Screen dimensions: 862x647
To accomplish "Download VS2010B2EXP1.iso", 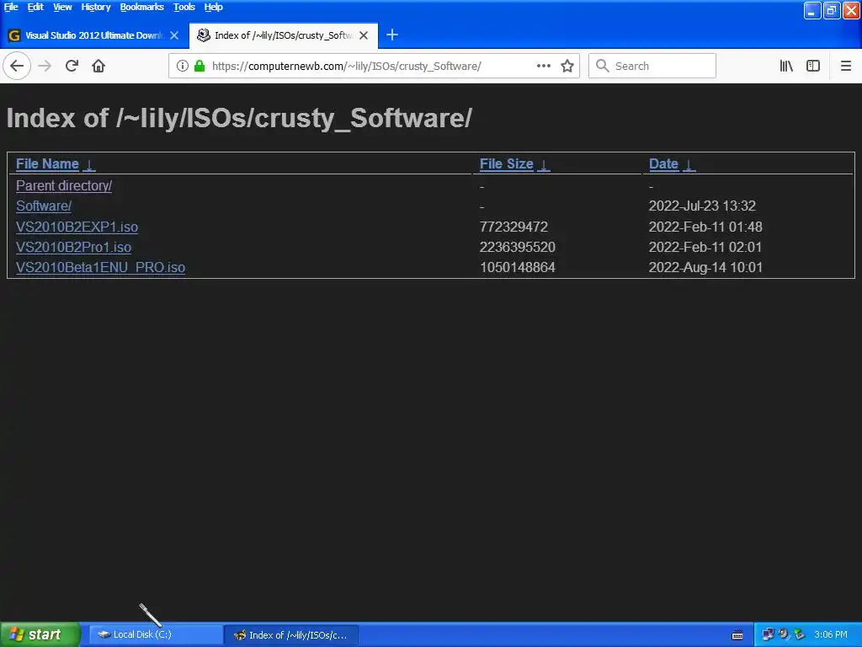I will [77, 227].
